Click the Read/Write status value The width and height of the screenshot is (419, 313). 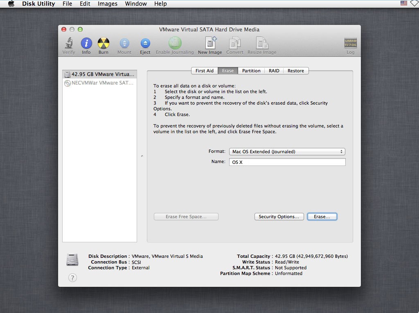[287, 262]
